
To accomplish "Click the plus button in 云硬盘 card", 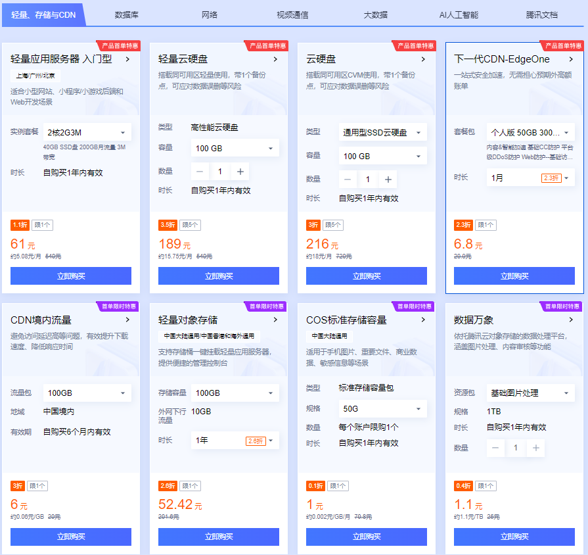I will pyautogui.click(x=388, y=180).
